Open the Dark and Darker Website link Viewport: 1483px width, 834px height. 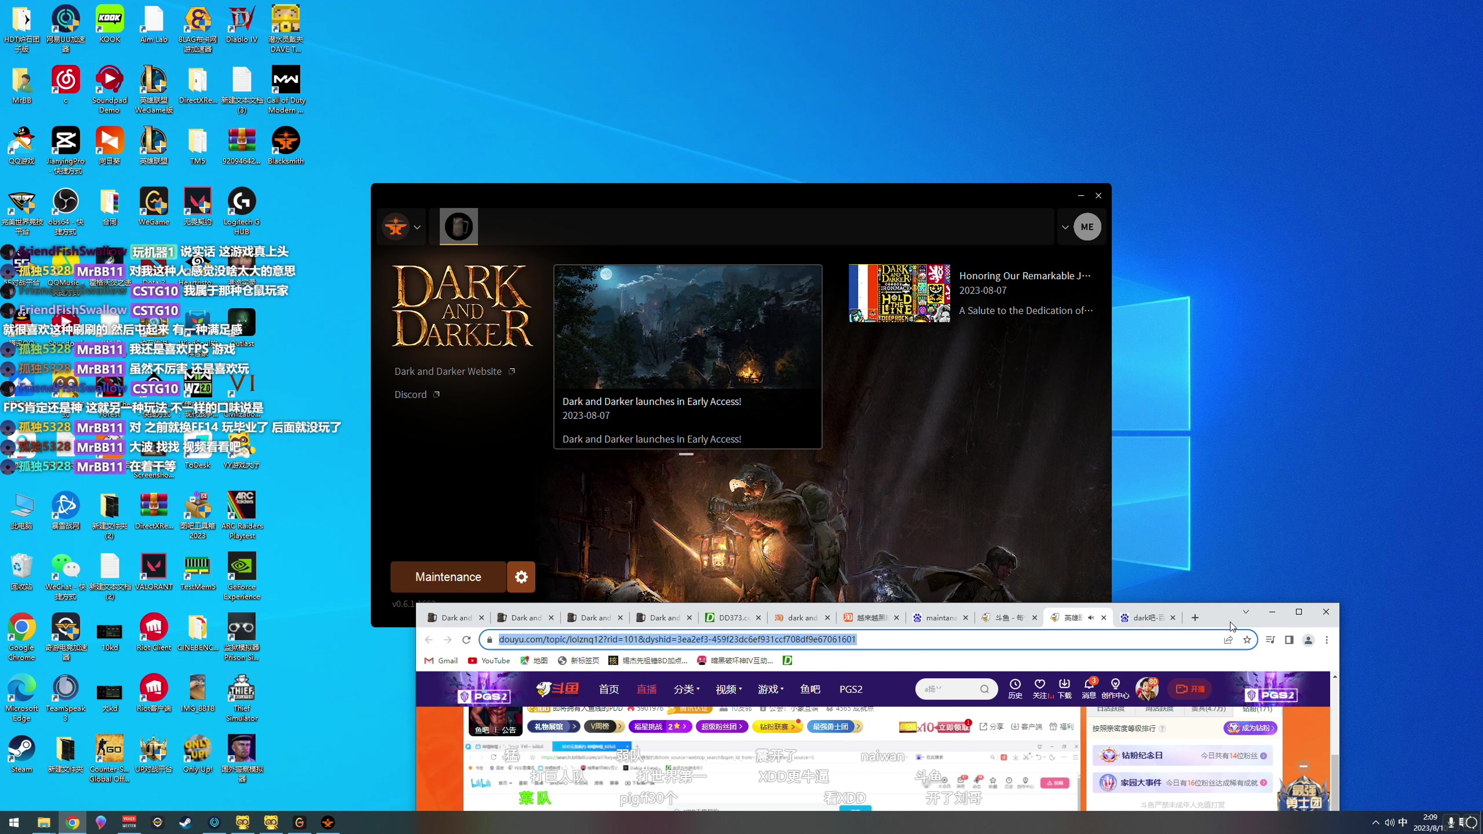pos(455,371)
